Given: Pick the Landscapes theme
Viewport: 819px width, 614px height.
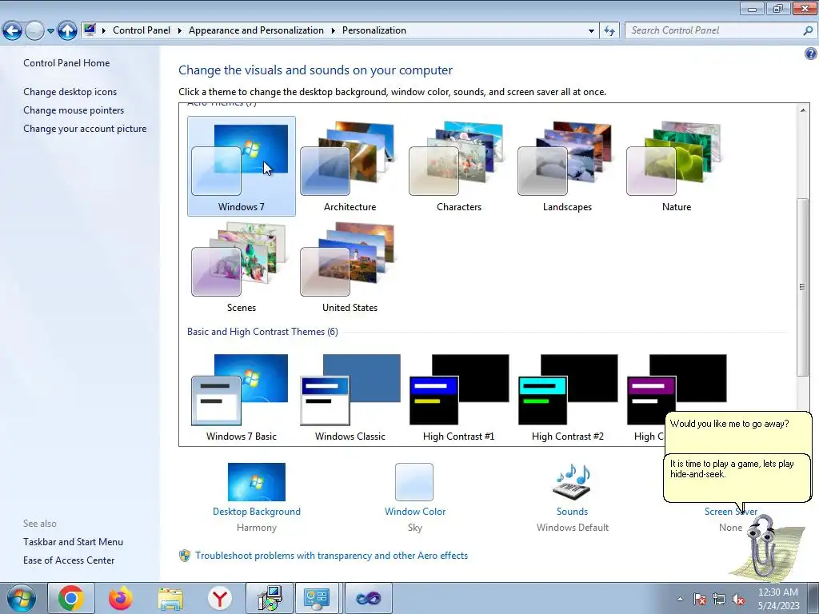Looking at the screenshot, I should click(567, 166).
